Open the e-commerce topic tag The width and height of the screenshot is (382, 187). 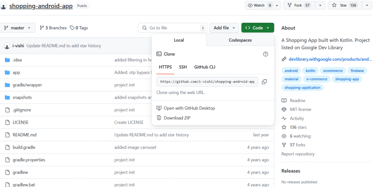tap(317, 79)
